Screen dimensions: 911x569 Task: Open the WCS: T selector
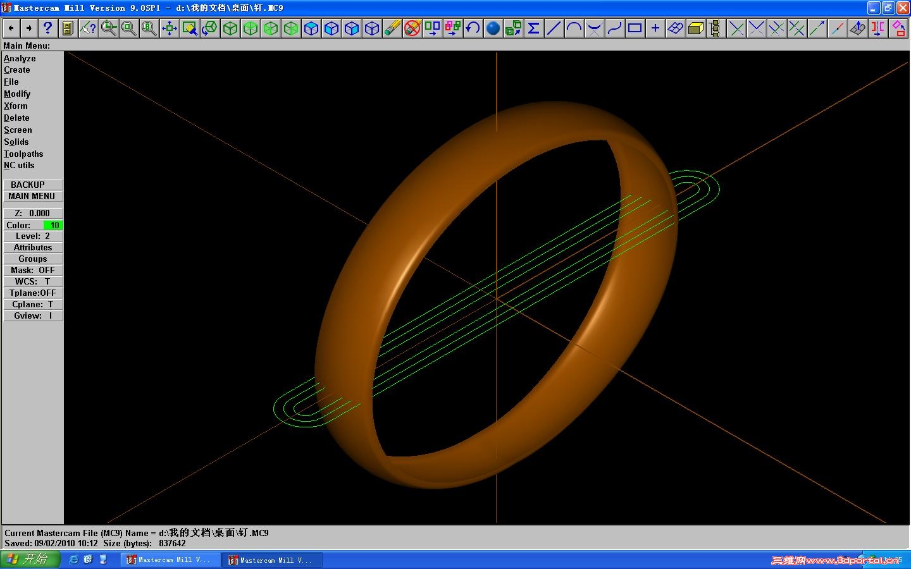33,282
